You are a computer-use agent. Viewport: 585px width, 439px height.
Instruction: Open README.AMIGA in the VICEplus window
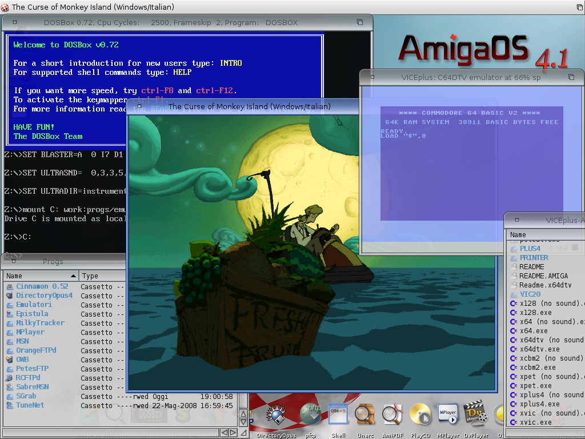coord(543,276)
